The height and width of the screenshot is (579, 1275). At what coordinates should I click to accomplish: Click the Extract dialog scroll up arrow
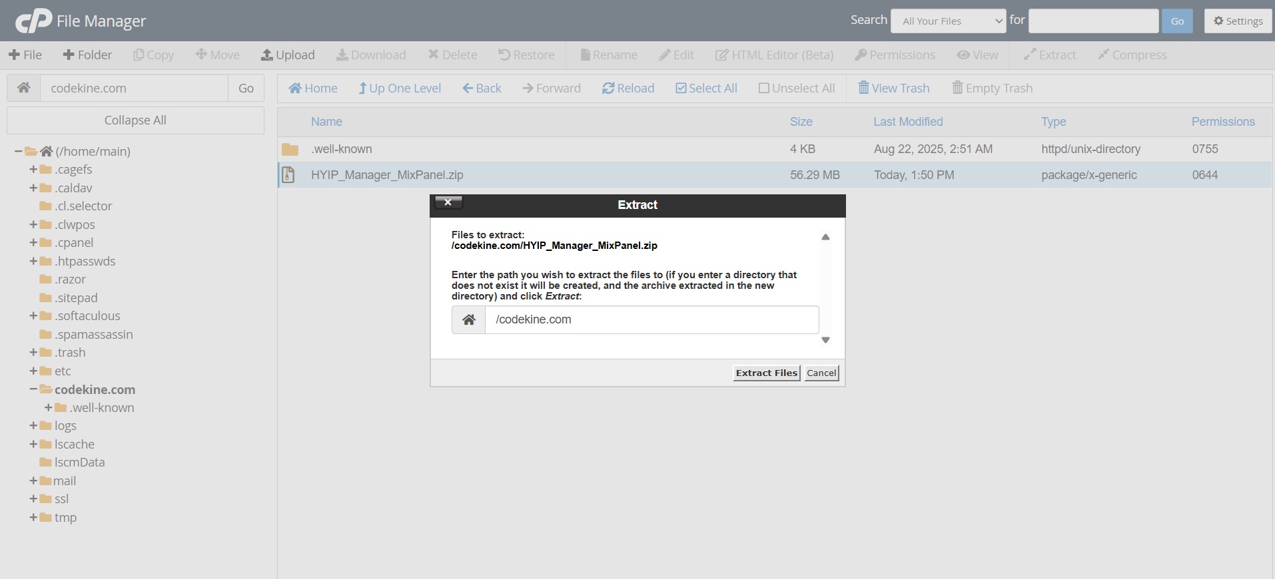[825, 237]
